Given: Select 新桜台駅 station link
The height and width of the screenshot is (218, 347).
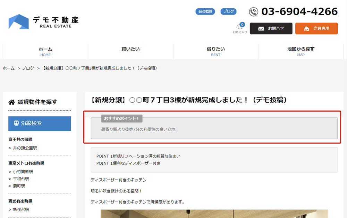Looking at the screenshot, I should click(21, 209).
